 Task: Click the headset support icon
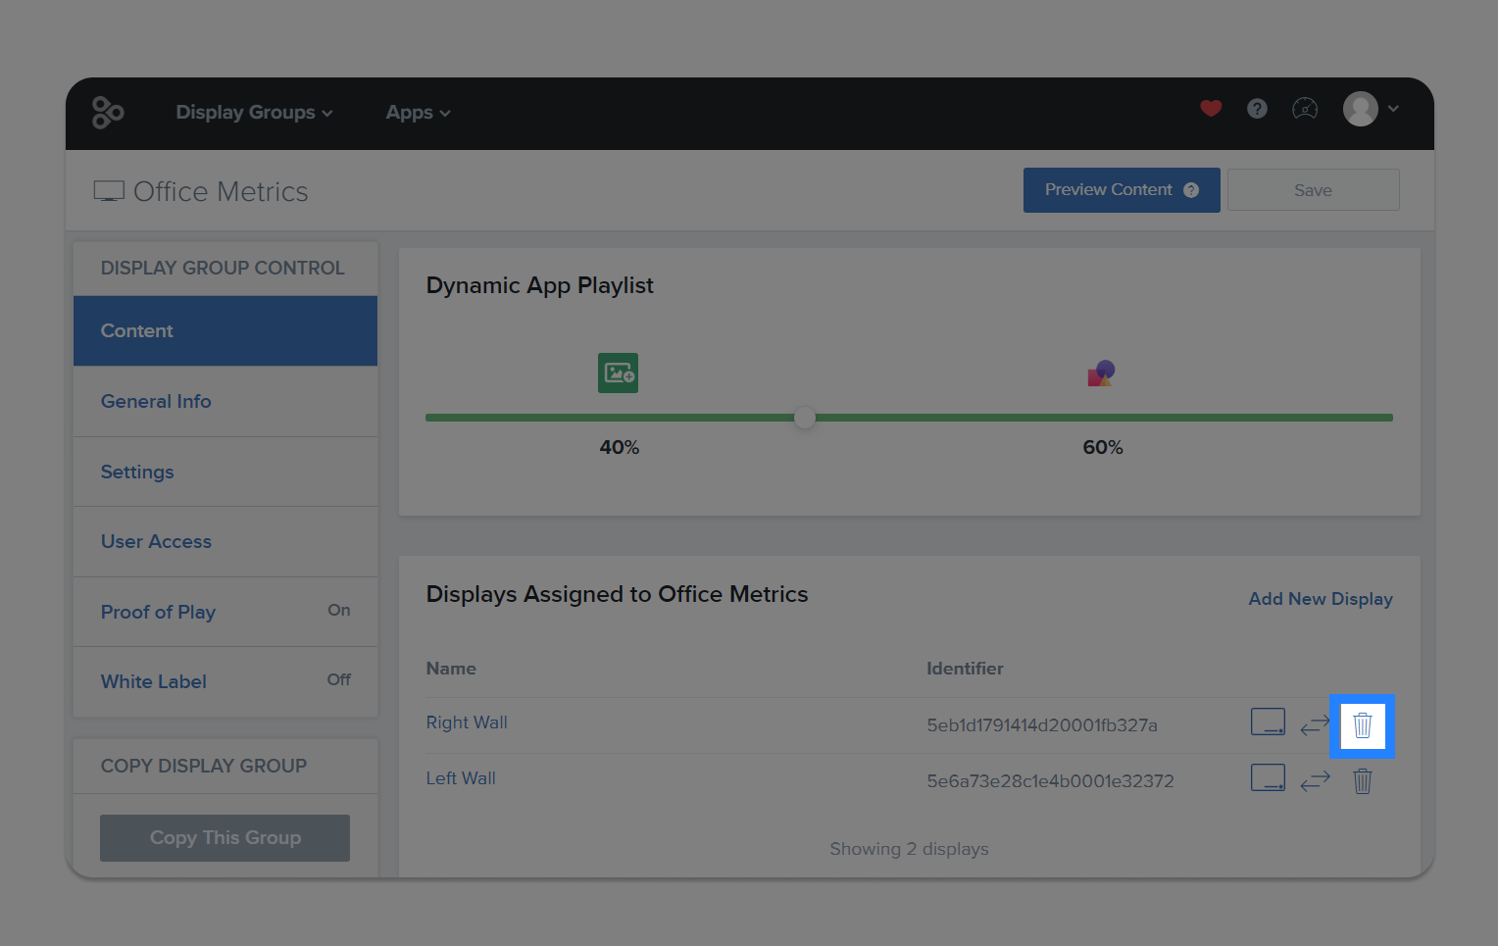click(1305, 109)
